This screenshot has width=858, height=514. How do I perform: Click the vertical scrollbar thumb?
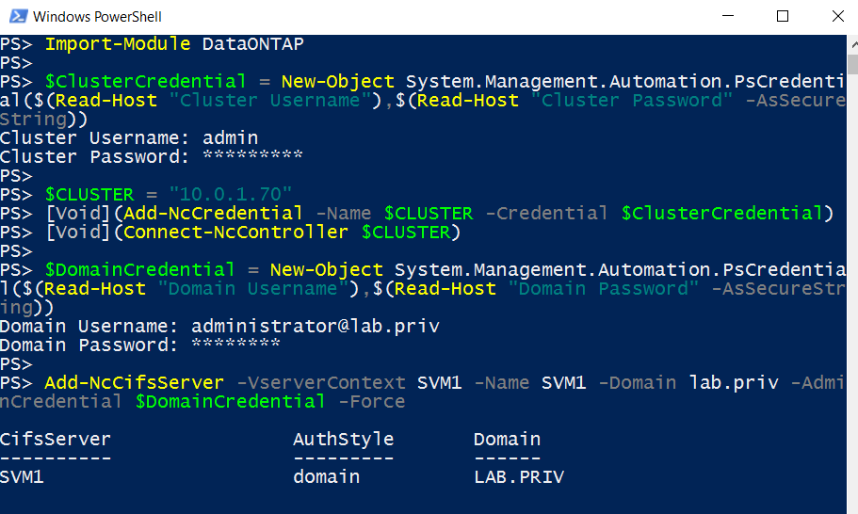click(853, 64)
